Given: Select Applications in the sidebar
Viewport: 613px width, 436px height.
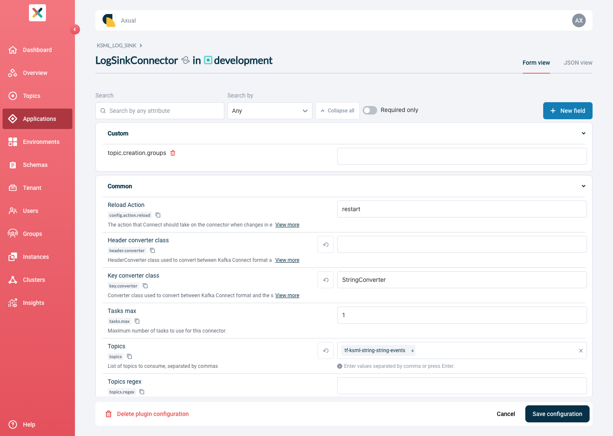Looking at the screenshot, I should tap(37, 119).
